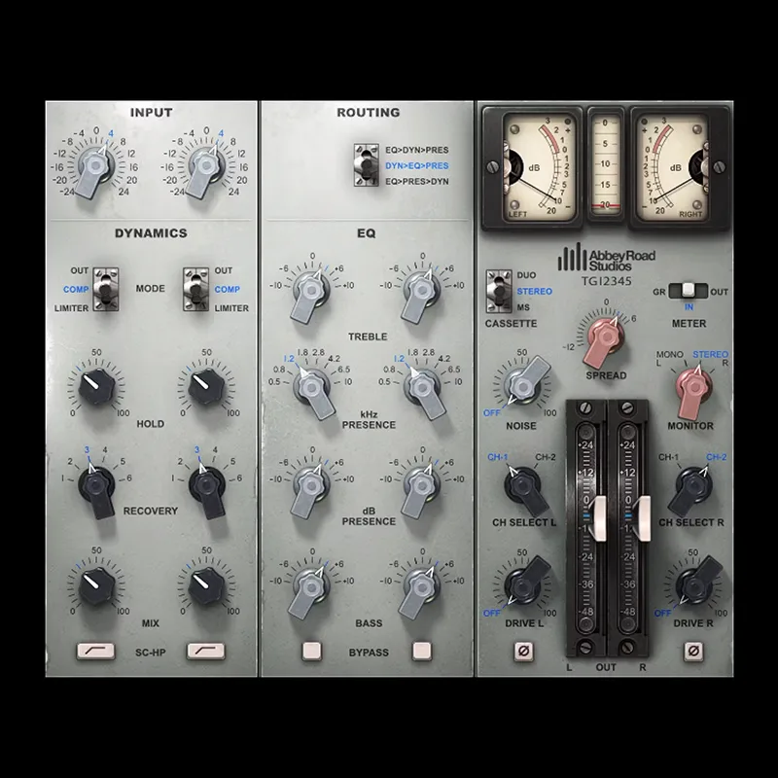Click the right MIX knob
The height and width of the screenshot is (778, 778).
pos(206,585)
